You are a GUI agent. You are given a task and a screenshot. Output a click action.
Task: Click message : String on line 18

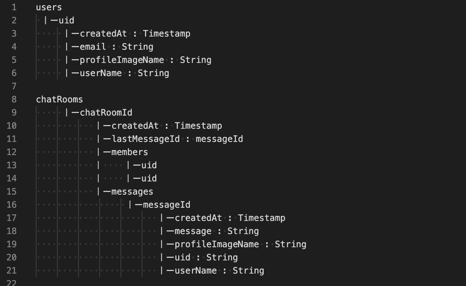(x=217, y=231)
